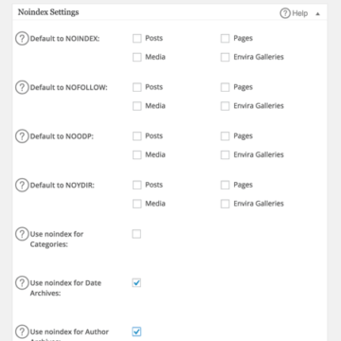
Task: Click help icon beside Default to NOODP
Action: coord(22,136)
